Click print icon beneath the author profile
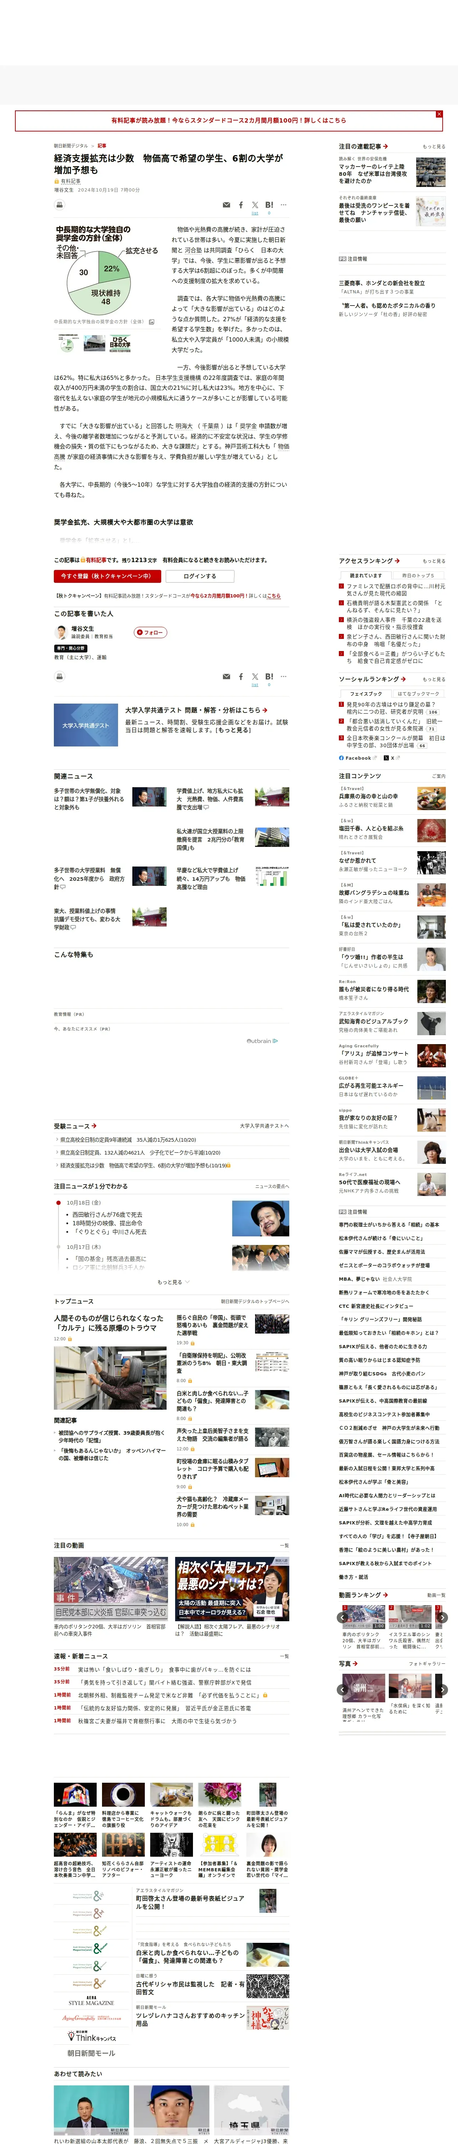This screenshot has width=458, height=2144. tap(60, 677)
